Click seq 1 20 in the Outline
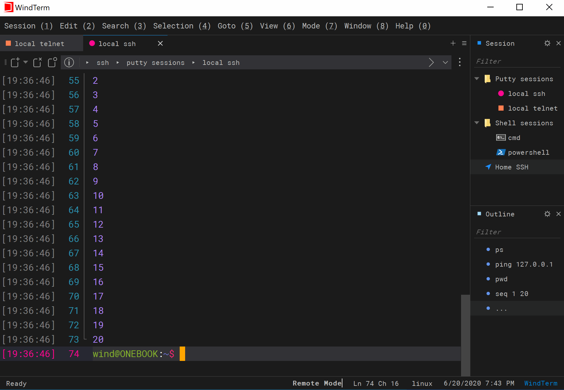Viewport: 564px width, 390px height. [512, 293]
